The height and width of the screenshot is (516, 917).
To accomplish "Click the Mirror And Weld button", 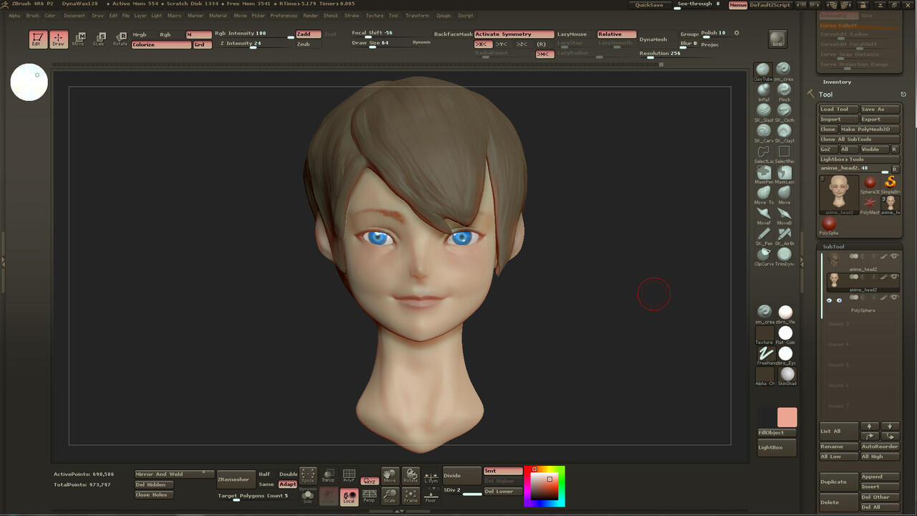I will pyautogui.click(x=174, y=474).
